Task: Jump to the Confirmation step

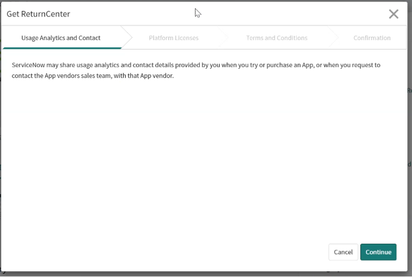Action: pos(372,38)
